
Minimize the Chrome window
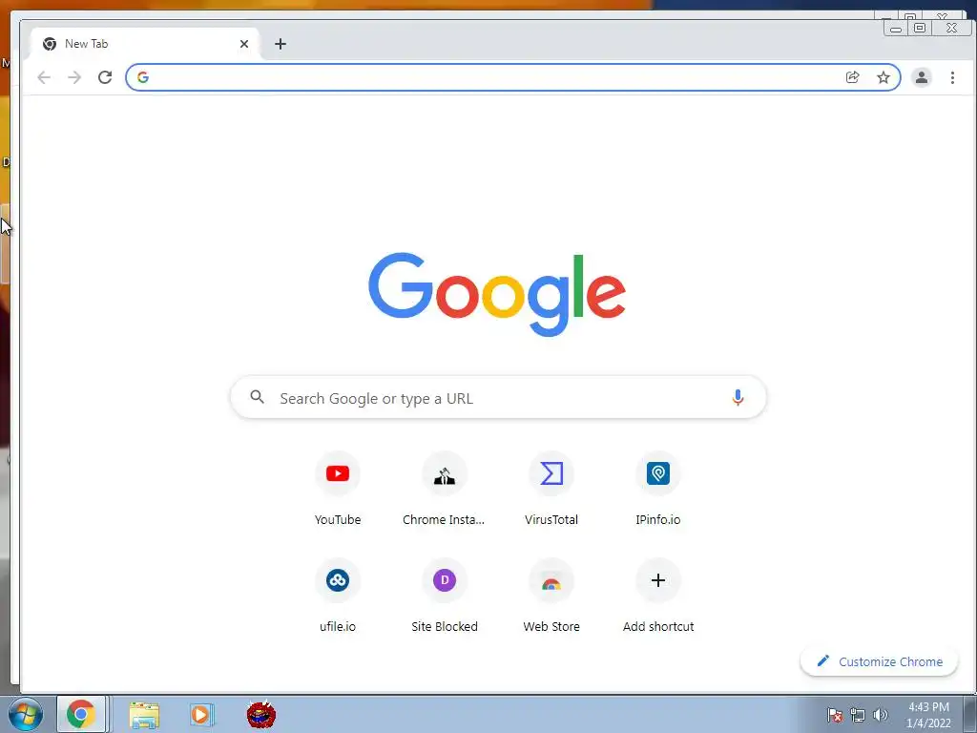[895, 28]
